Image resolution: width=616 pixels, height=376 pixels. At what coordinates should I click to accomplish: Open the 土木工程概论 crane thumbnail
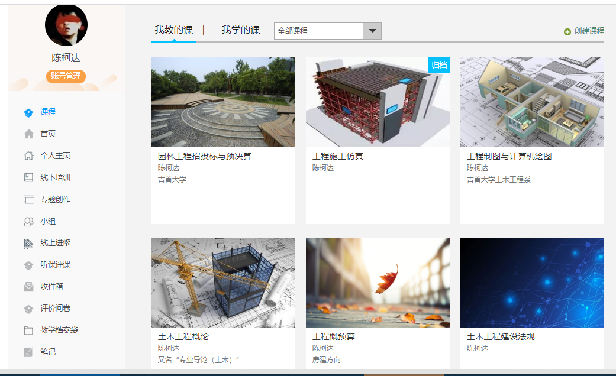pos(223,283)
